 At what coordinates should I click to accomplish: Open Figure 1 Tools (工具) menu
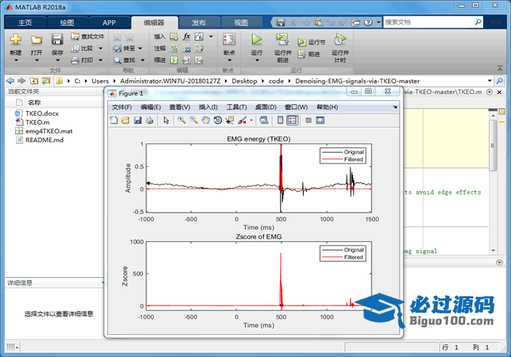point(237,107)
